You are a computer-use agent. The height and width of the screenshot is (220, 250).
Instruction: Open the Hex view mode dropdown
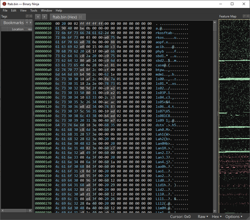coord(217,217)
